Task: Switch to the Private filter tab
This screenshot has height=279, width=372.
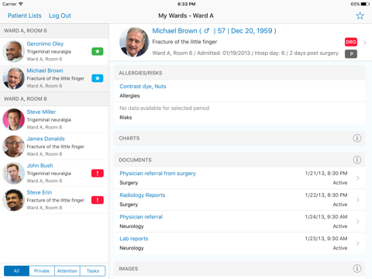Action: coord(42,270)
